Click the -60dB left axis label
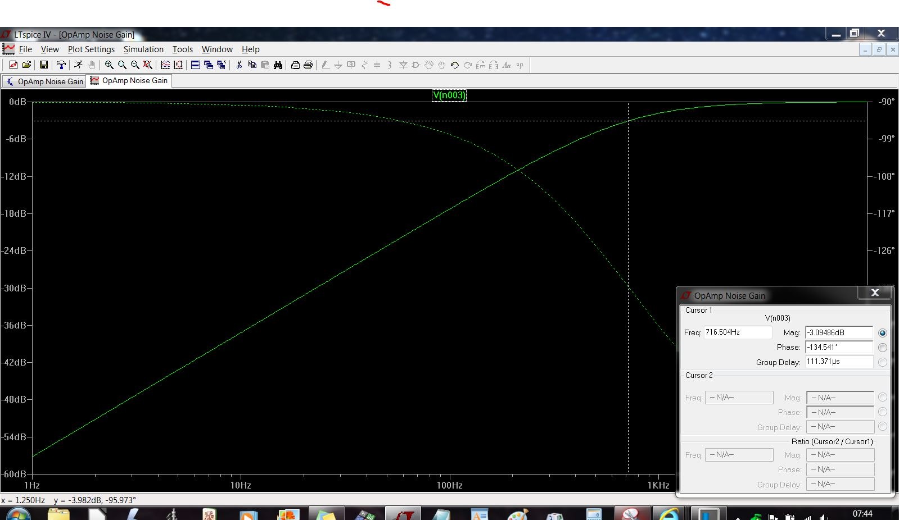This screenshot has width=899, height=520. [13, 474]
